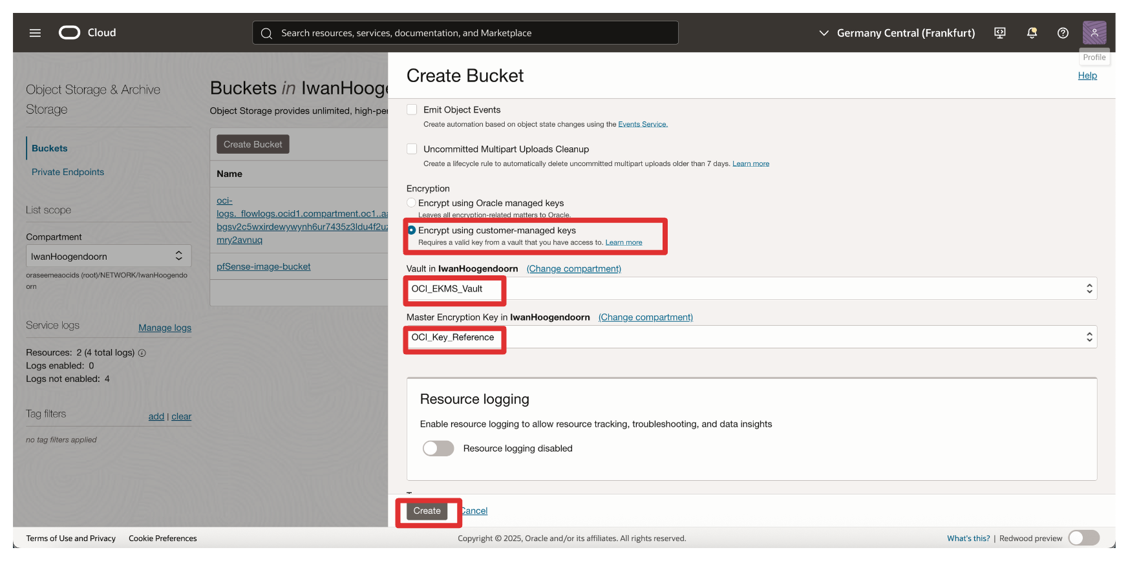Open the OCI_EKMS_Vault dropdown
Image resolution: width=1128 pixels, height=561 pixels.
point(751,288)
